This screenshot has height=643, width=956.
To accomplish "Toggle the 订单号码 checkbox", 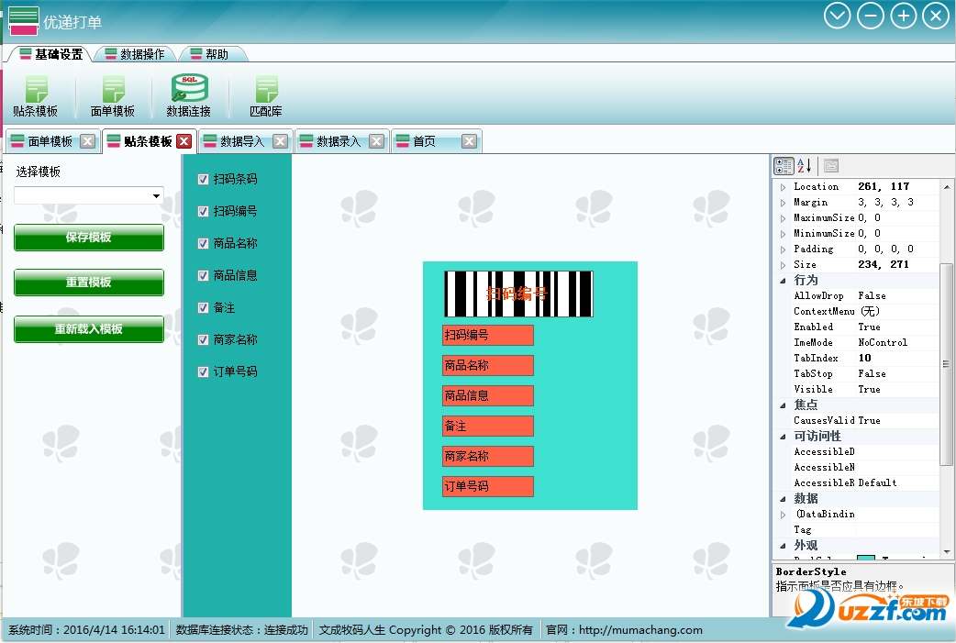I will 204,371.
